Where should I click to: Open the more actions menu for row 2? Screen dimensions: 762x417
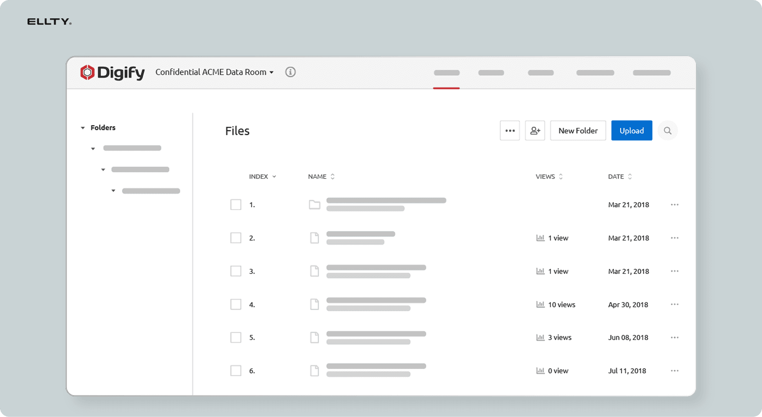tap(674, 238)
